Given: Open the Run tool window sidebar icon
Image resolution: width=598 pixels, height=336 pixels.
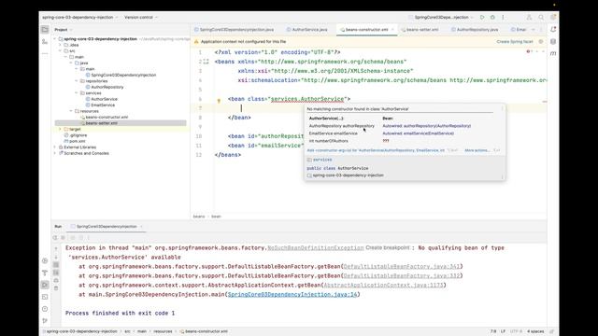Looking at the screenshot, I should click(45, 285).
